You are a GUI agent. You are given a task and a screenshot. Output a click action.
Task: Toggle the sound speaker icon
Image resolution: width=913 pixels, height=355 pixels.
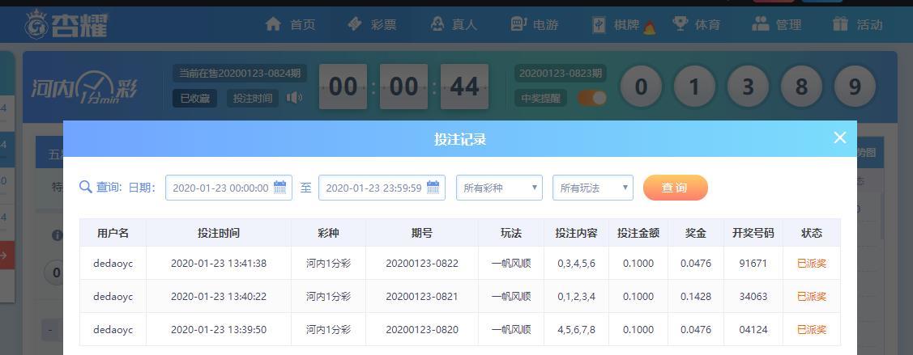click(295, 98)
